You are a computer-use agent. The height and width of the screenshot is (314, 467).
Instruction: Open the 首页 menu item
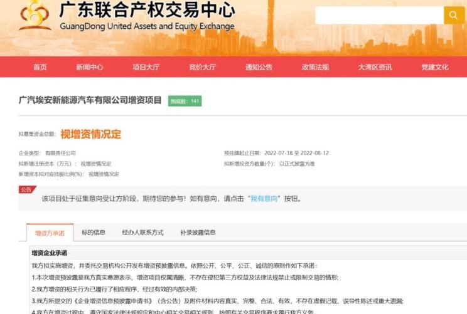pyautogui.click(x=40, y=67)
